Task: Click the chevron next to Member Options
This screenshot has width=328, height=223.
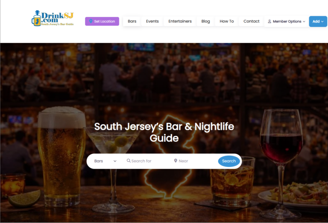Action: point(304,21)
